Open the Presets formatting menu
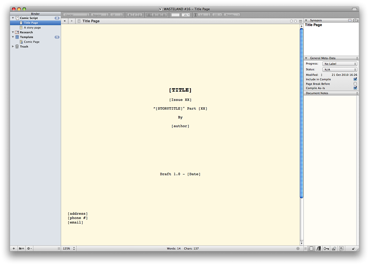369x265 pixels. pyautogui.click(x=232, y=15)
